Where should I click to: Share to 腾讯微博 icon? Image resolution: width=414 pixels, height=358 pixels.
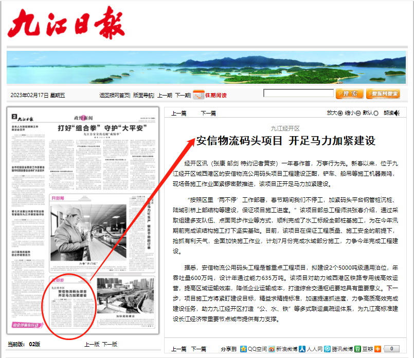pyautogui.click(x=328, y=349)
